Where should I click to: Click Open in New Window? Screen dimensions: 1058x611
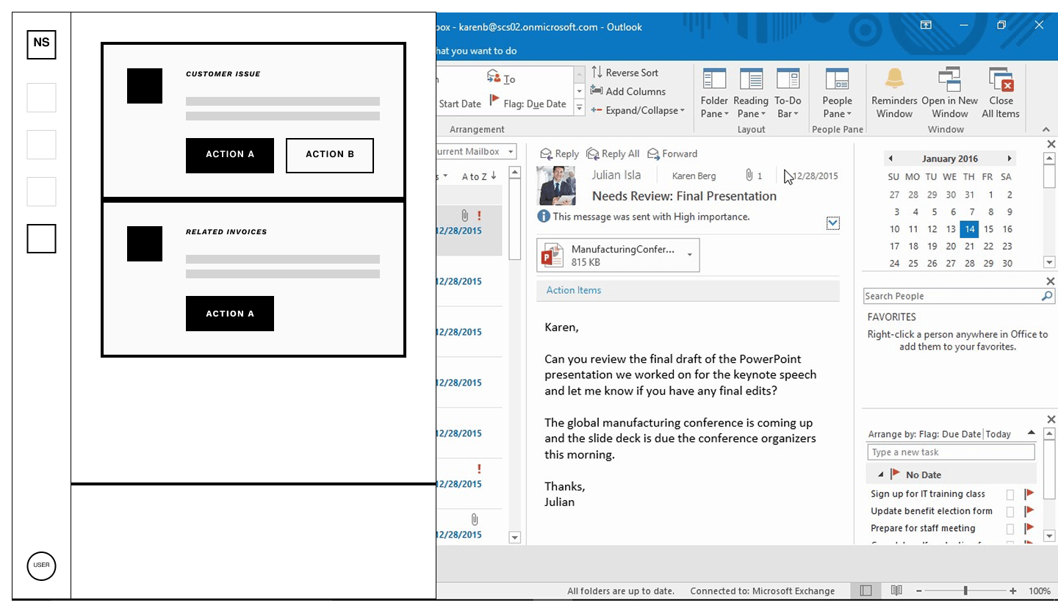950,93
